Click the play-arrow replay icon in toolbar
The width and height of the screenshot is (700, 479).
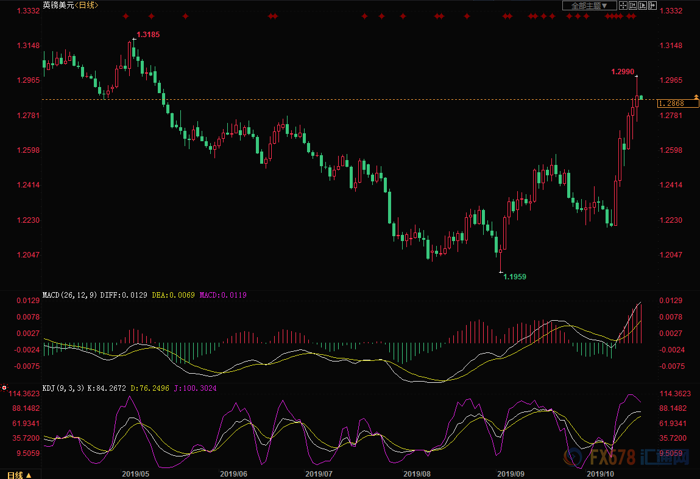(x=643, y=5)
